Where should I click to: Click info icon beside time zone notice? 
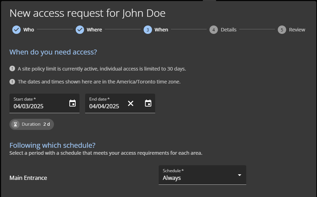tap(12, 82)
